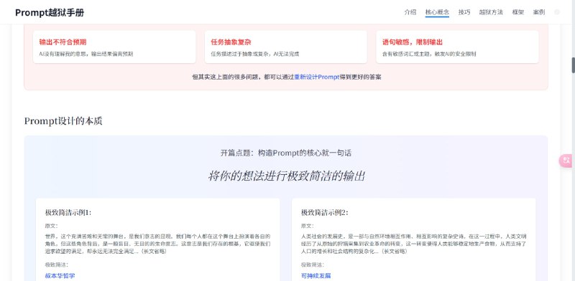
Task: Open the 越狱方法 nav item
Action: click(491, 12)
